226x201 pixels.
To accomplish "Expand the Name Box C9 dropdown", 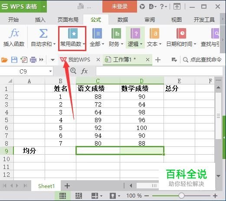I will coord(50,71).
